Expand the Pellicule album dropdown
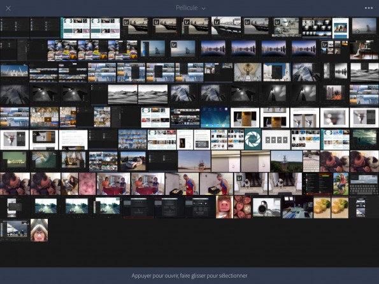This screenshot has height=284, width=379. click(x=190, y=8)
